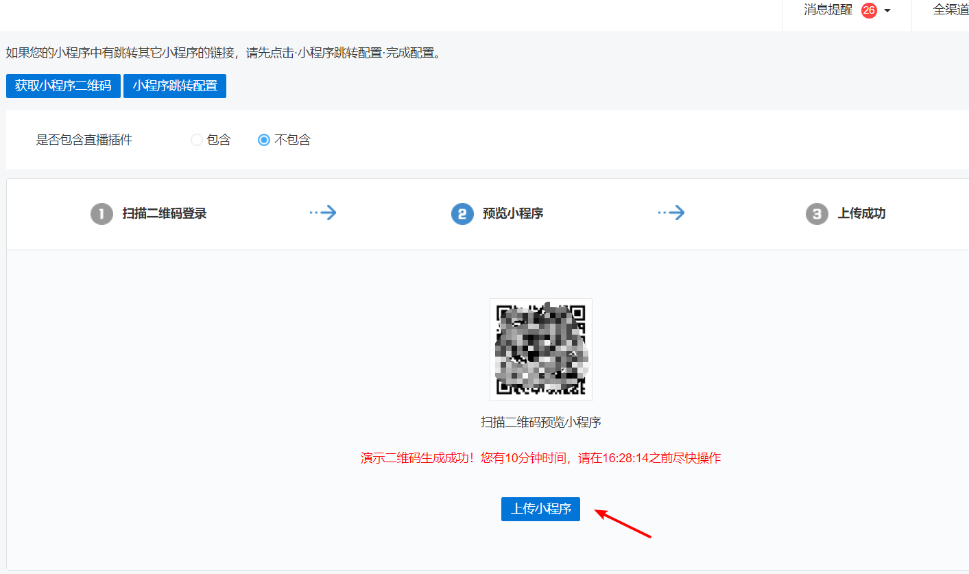
Task: Open the 全渠道 menu item
Action: [x=950, y=10]
